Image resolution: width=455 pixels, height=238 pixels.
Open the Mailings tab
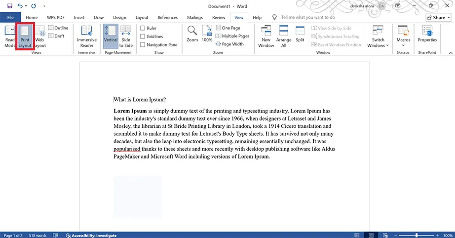tap(195, 17)
